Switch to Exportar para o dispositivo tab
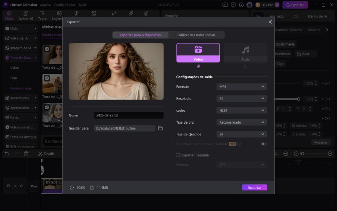 [140, 35]
